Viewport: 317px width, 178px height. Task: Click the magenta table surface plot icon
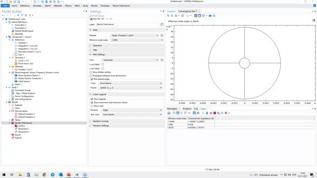(x=214, y=113)
